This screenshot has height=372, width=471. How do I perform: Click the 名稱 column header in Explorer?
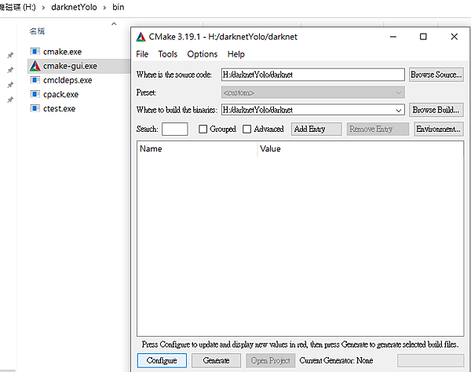click(37, 31)
